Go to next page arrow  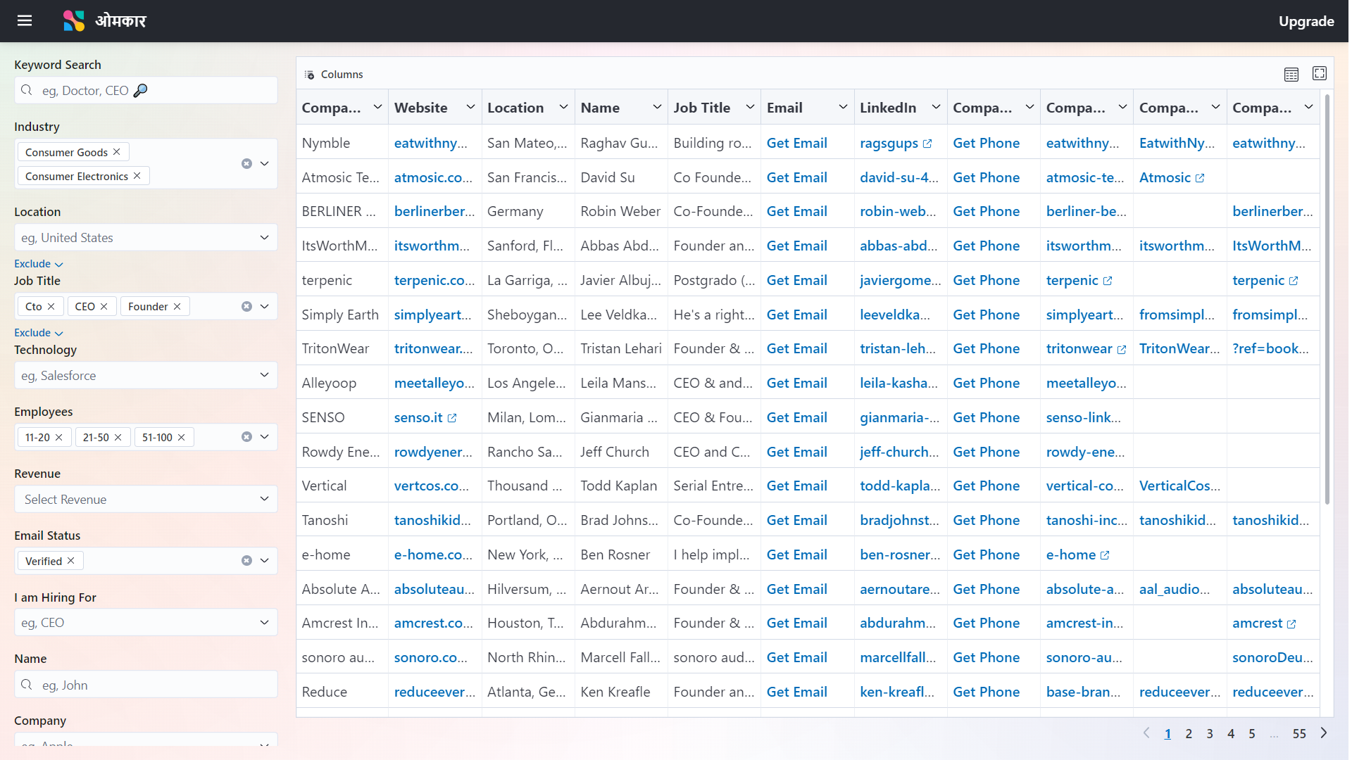1324,733
